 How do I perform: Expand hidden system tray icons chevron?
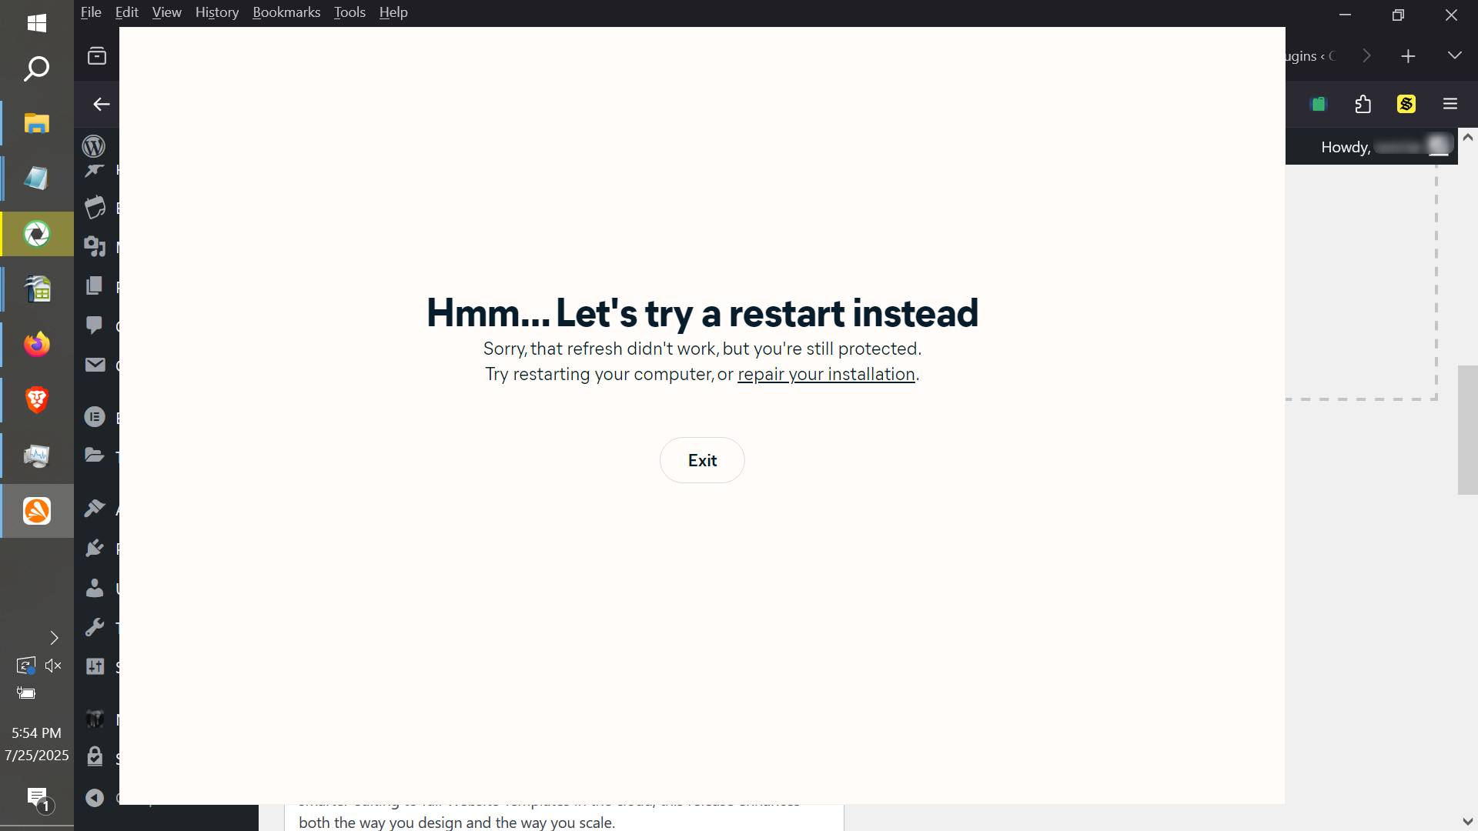tap(54, 638)
